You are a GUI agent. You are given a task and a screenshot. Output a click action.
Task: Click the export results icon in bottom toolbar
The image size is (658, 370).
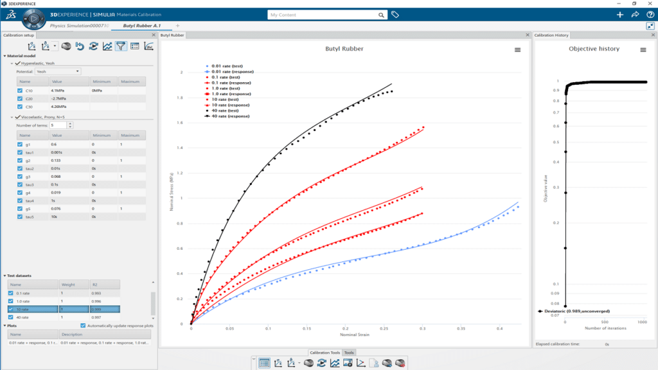(x=373, y=362)
